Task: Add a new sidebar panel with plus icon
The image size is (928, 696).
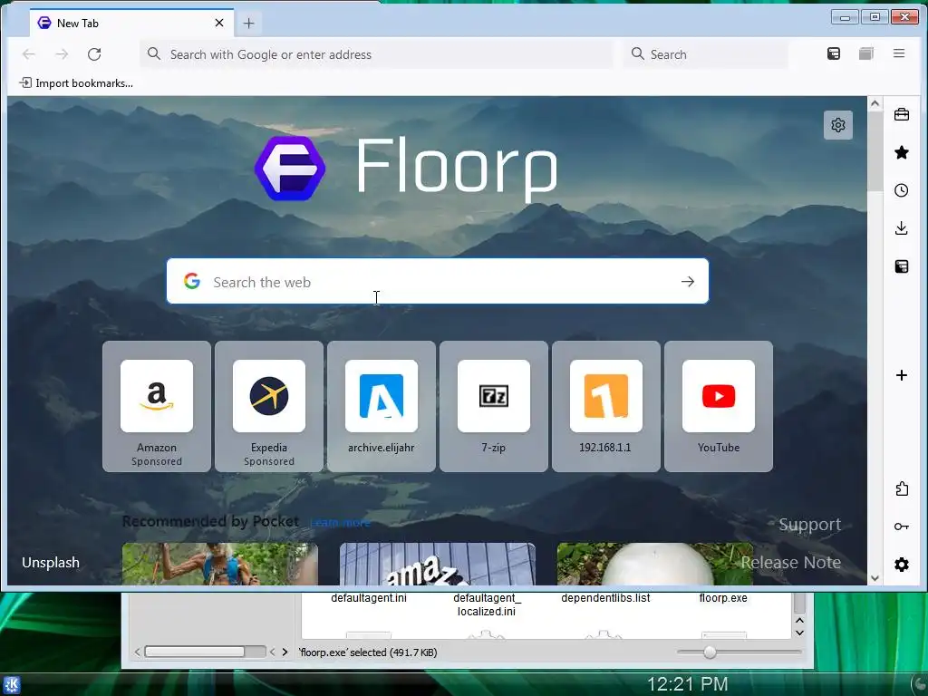Action: pos(902,375)
